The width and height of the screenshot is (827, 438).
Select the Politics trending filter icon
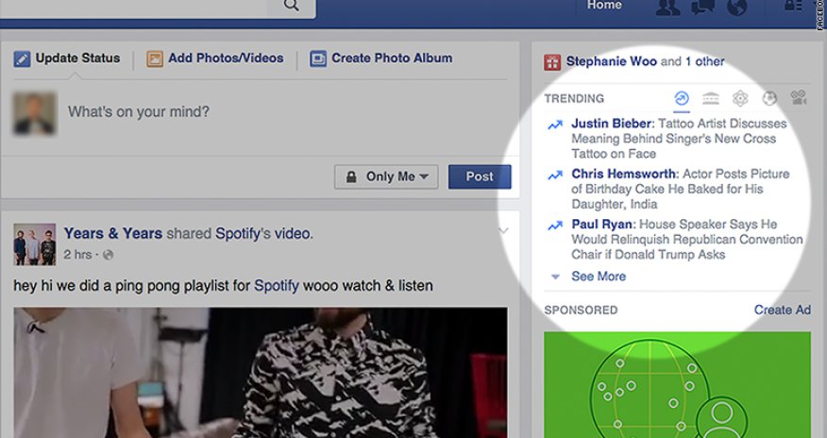[711, 98]
